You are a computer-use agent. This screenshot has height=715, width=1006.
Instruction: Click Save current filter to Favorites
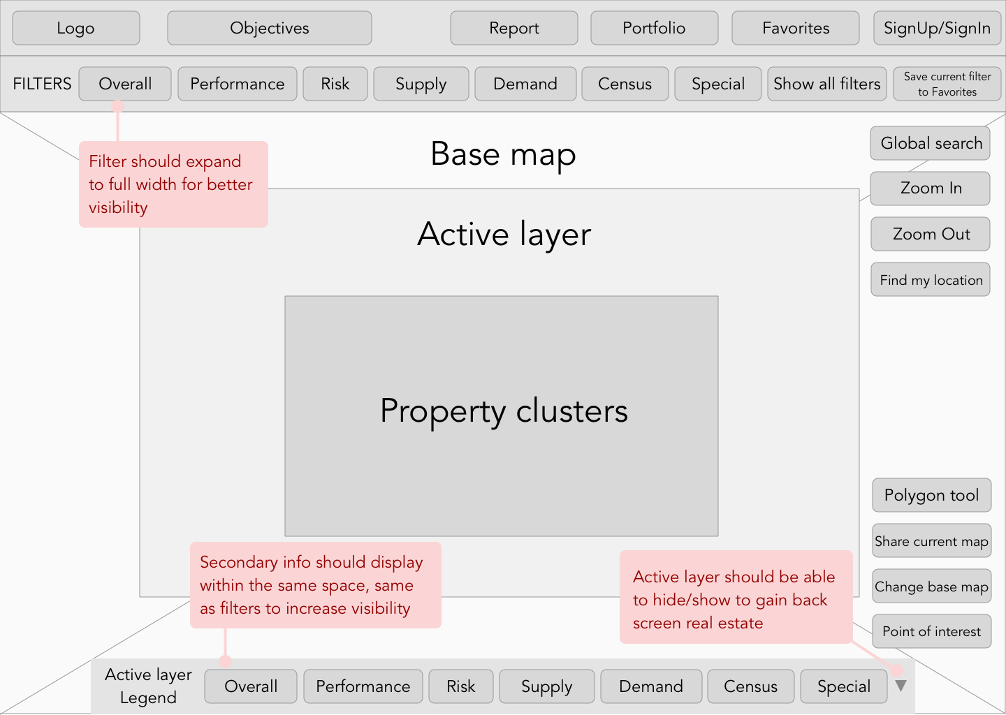tap(947, 84)
